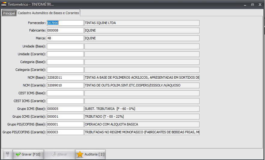This screenshot has height=160, width=265.
Task: Select Cadastro Automático de Bases e Corantes tab
Action: click(48, 13)
